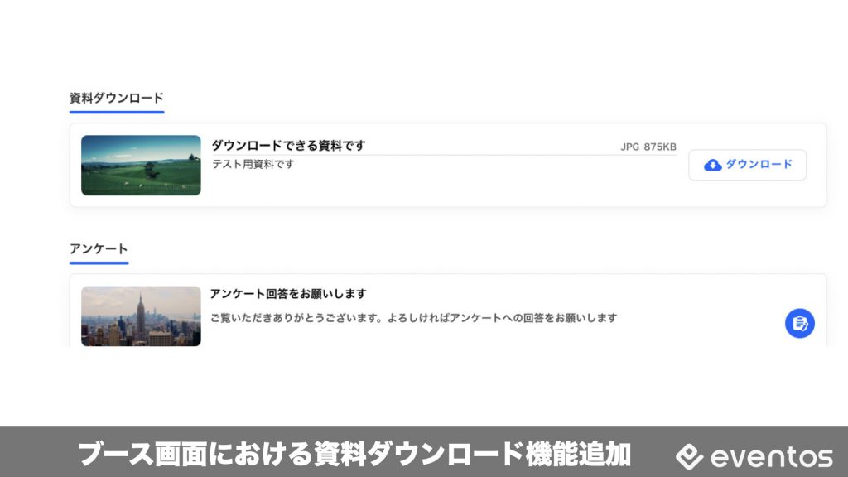Screen dimensions: 848x477
Task: Click the cloud download icon
Action: coord(712,165)
